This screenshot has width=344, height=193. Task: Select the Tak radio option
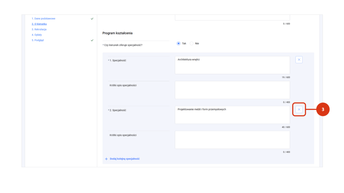pos(179,44)
